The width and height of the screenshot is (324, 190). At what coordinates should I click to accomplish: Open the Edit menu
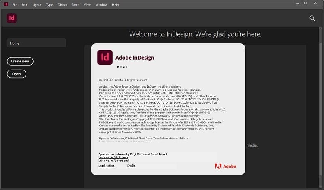[24, 5]
